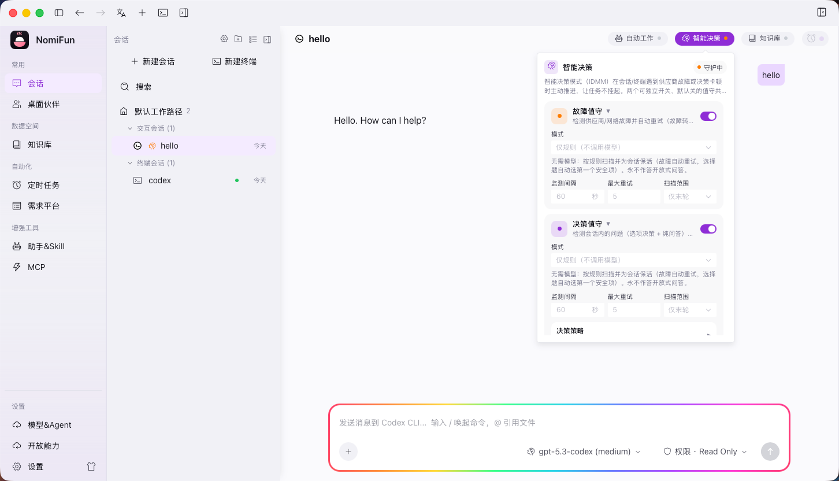Turn off the 故障值守 switch
This screenshot has width=839, height=481.
(708, 116)
